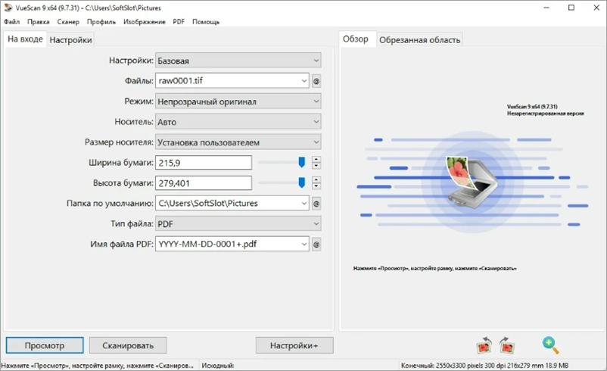This screenshot has width=607, height=371.
Task: Click the Ширина бумаги spinner arrows
Action: click(x=316, y=163)
